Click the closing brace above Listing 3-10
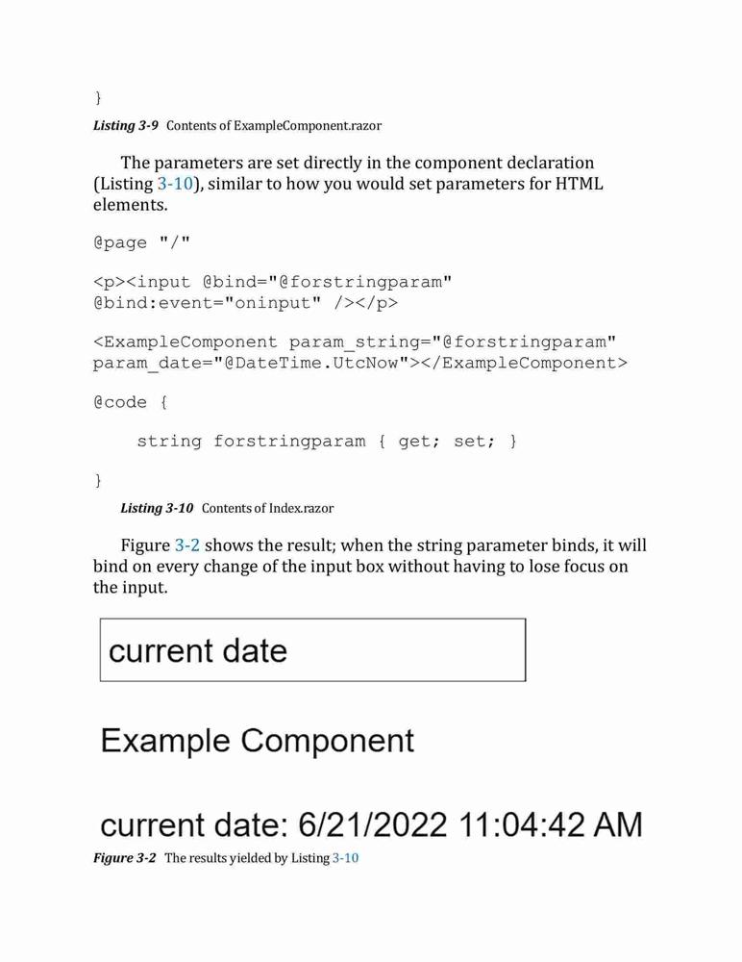Viewport: 742px width, 962px height. [x=98, y=480]
